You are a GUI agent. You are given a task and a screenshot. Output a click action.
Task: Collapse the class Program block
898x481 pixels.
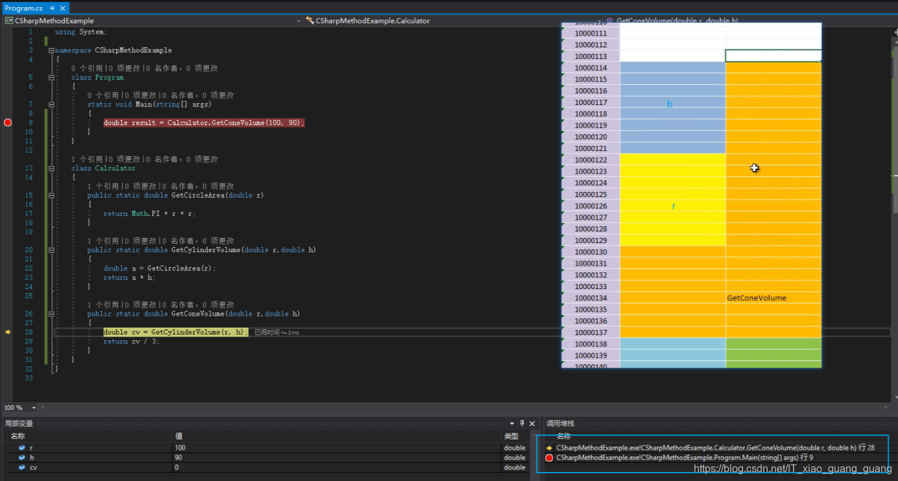point(51,77)
